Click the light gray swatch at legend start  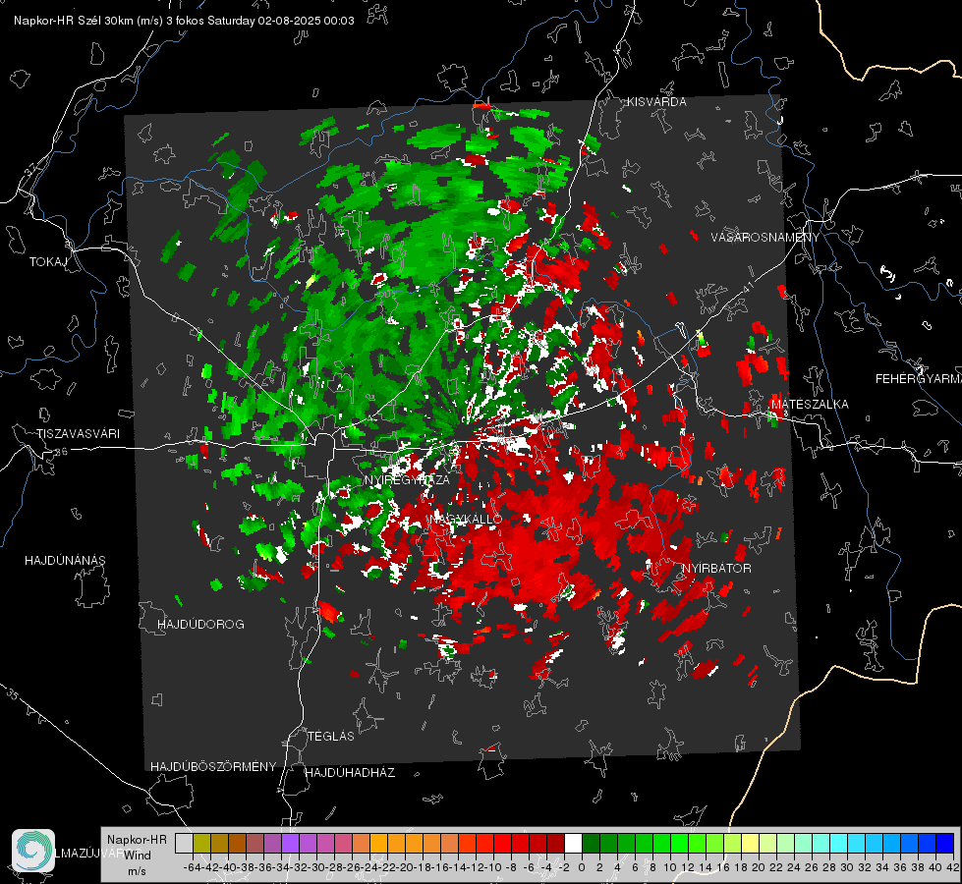(184, 844)
